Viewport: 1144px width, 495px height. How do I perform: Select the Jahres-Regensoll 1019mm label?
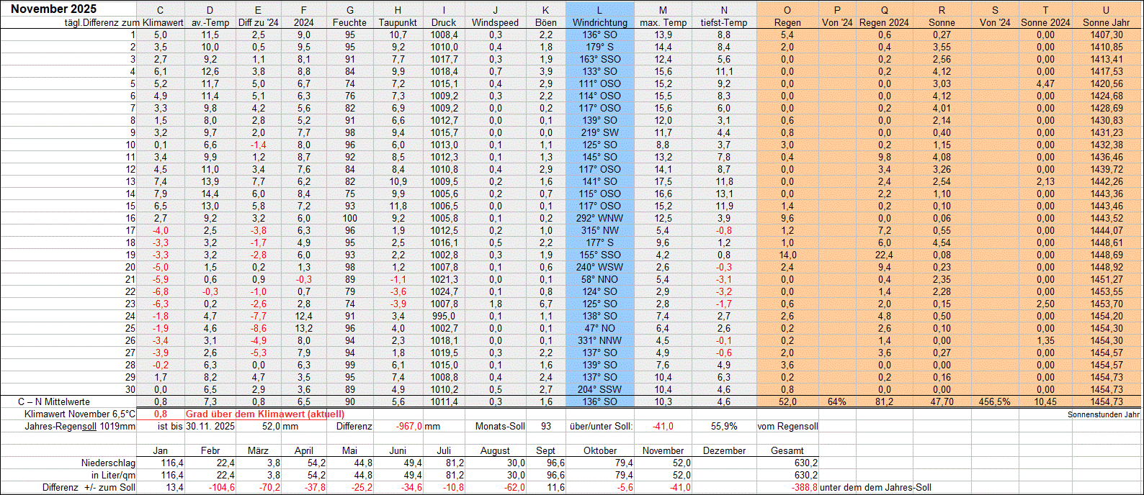pos(79,426)
